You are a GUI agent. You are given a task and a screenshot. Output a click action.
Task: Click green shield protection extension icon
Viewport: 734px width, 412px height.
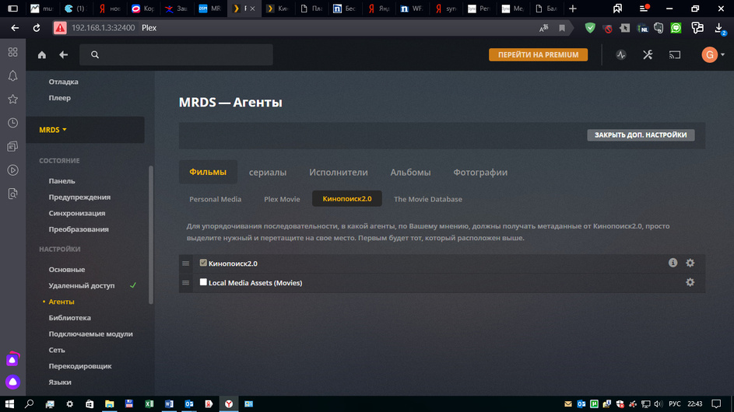[590, 28]
